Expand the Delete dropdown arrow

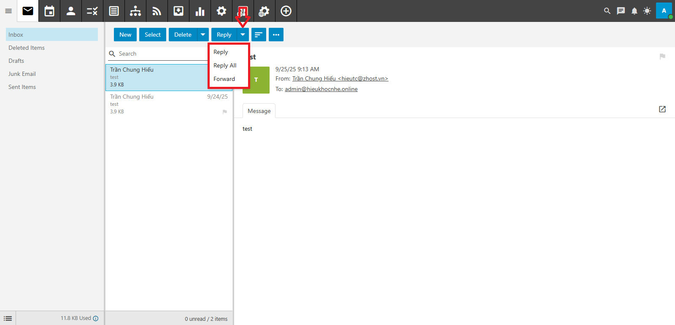pyautogui.click(x=203, y=35)
